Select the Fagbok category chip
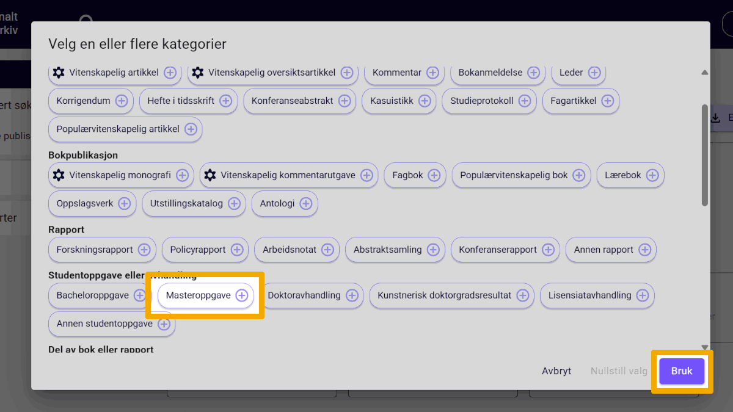This screenshot has width=733, height=412. tap(415, 175)
